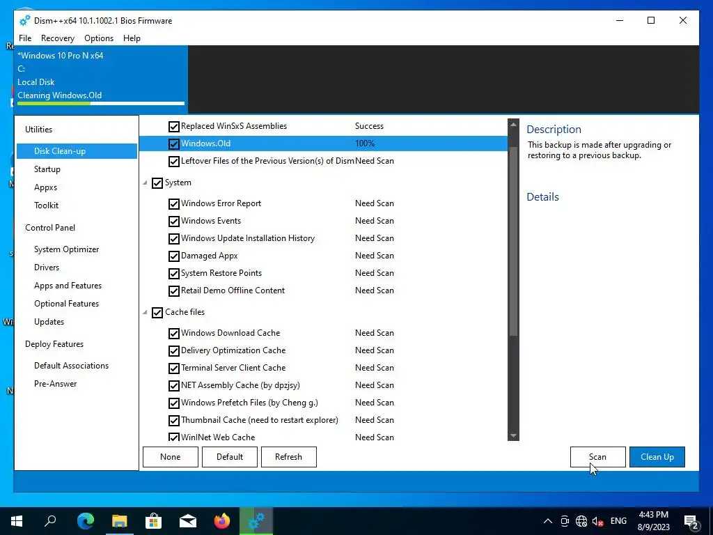Image resolution: width=713 pixels, height=535 pixels.
Task: Click scrollbar down arrow in list
Action: [x=513, y=436]
